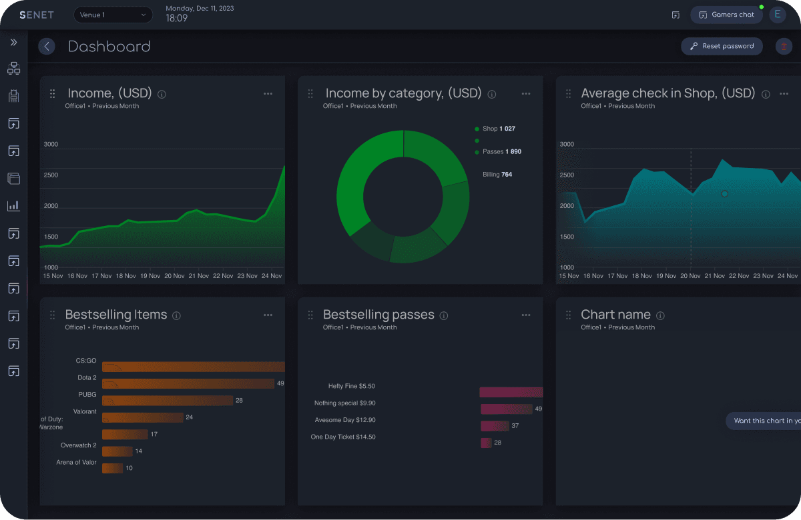The height and width of the screenshot is (520, 801).
Task: Click the Monday, Dec 11, 2023 date text
Action: coord(200,8)
